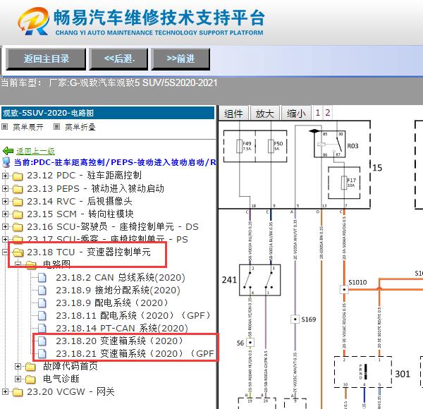Viewport: 423px width, 409px height.
Task: Open 23.18.9 配电系统（2020）
Action: [113, 303]
